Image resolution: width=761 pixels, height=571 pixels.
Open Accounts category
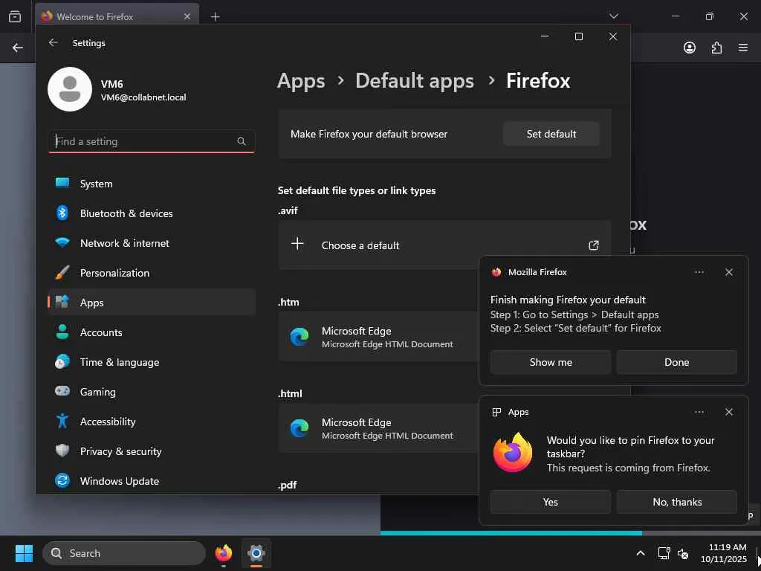point(152,332)
